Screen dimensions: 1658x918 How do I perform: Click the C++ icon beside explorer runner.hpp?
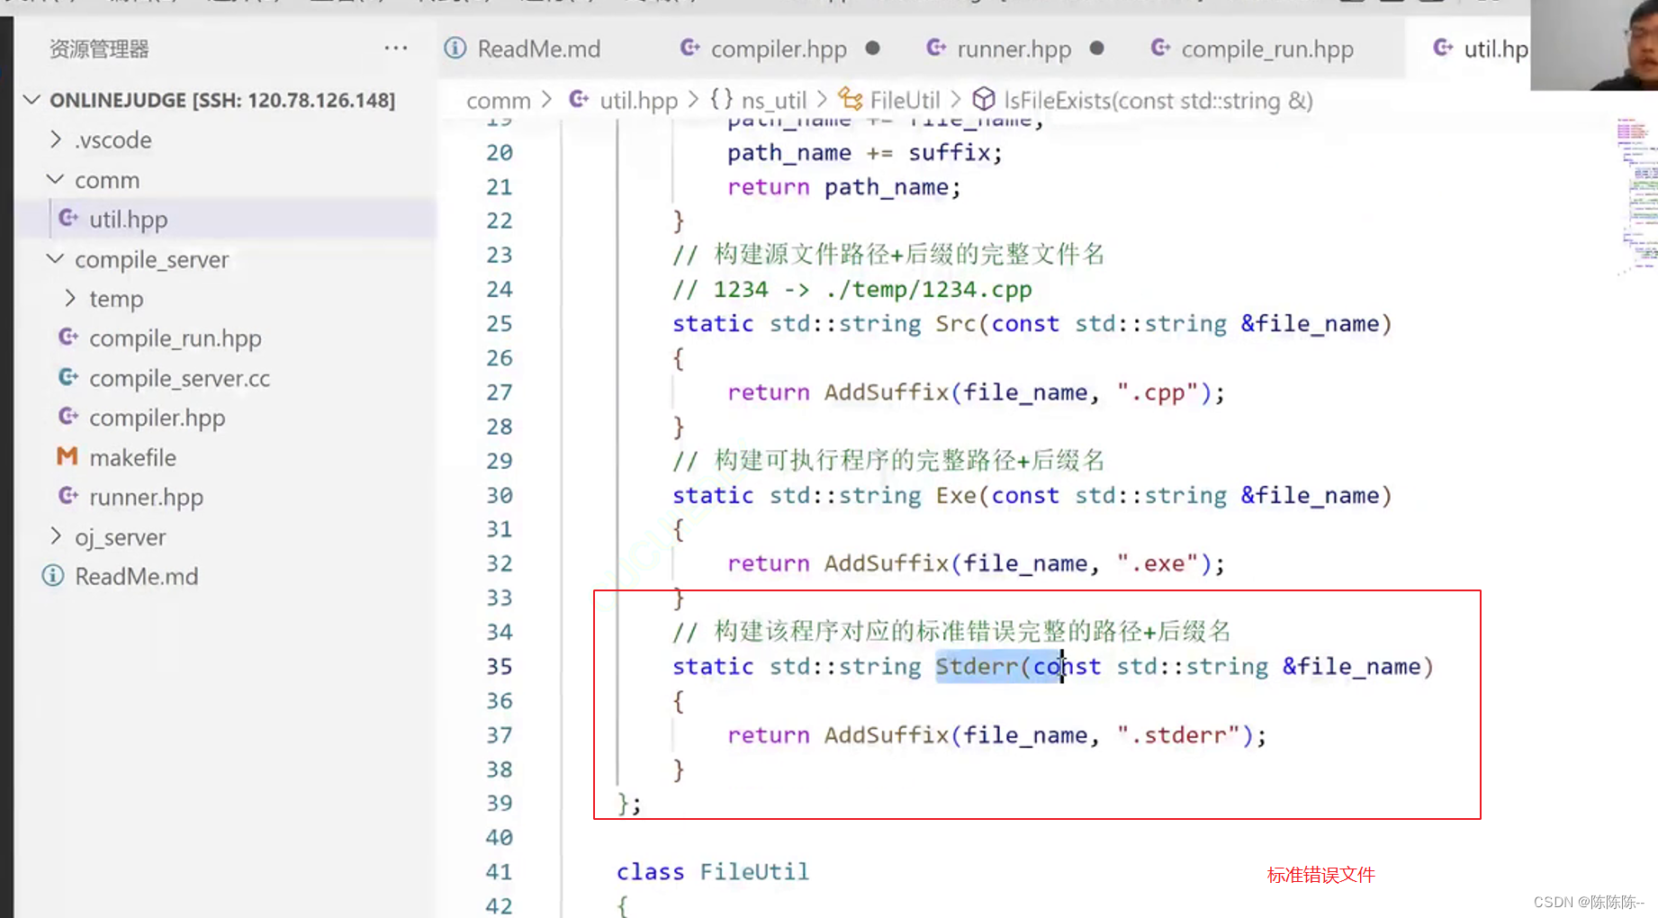pos(68,496)
